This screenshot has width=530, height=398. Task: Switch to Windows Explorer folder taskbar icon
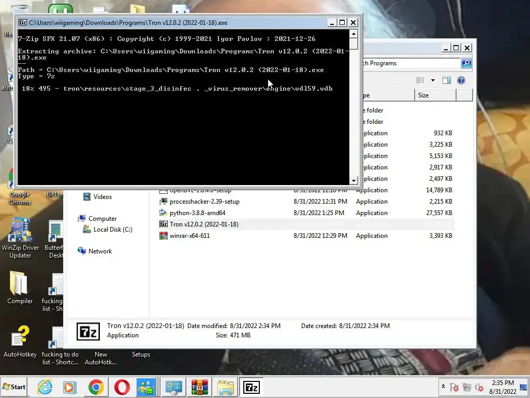[226, 387]
